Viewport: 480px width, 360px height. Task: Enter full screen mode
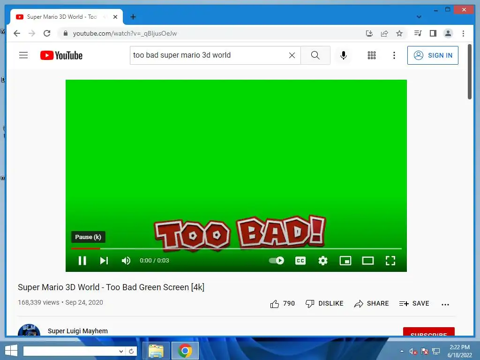390,261
